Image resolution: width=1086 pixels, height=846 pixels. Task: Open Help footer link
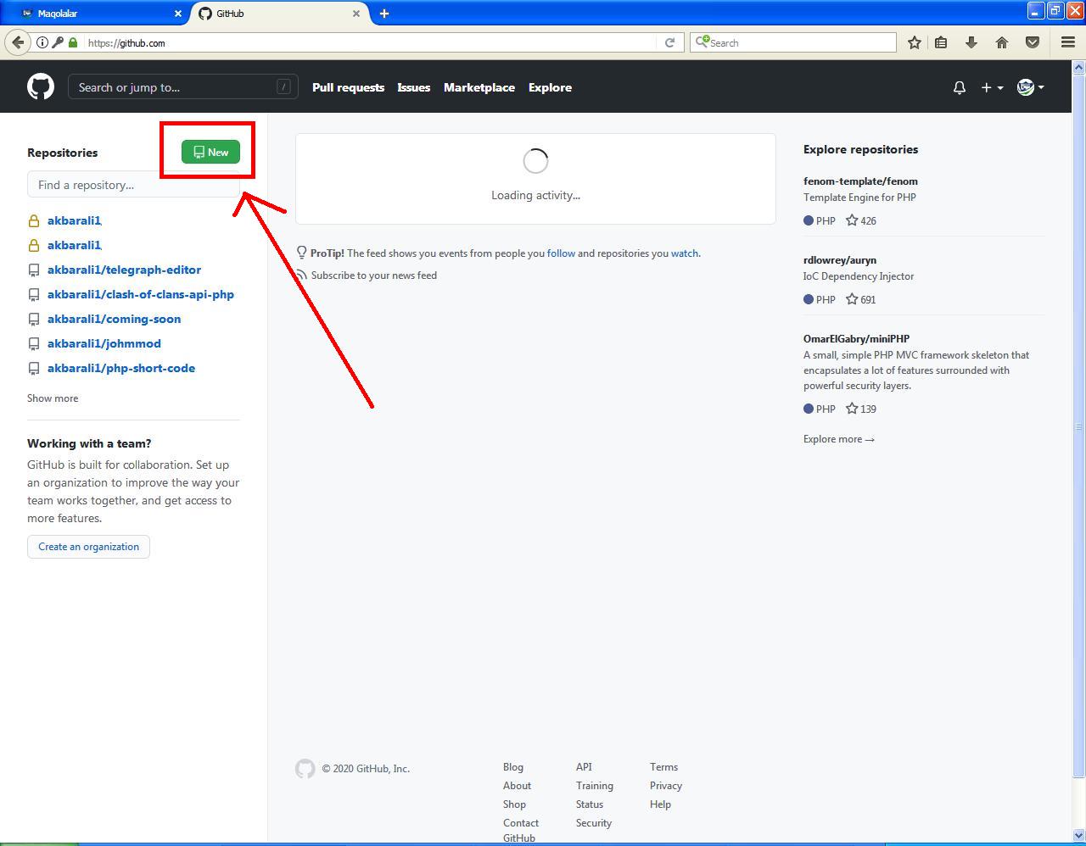pyautogui.click(x=660, y=804)
